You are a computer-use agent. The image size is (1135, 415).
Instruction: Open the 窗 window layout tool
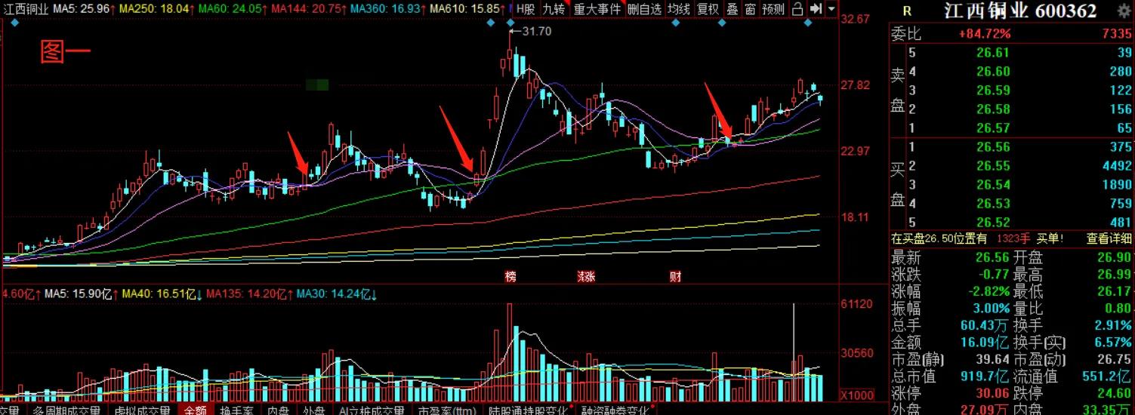[x=750, y=9]
